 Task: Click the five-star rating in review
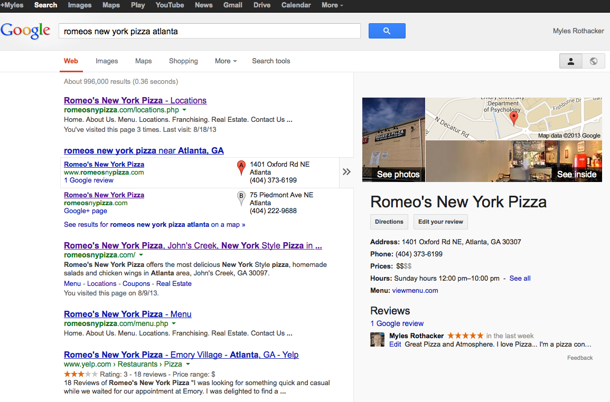(x=465, y=336)
